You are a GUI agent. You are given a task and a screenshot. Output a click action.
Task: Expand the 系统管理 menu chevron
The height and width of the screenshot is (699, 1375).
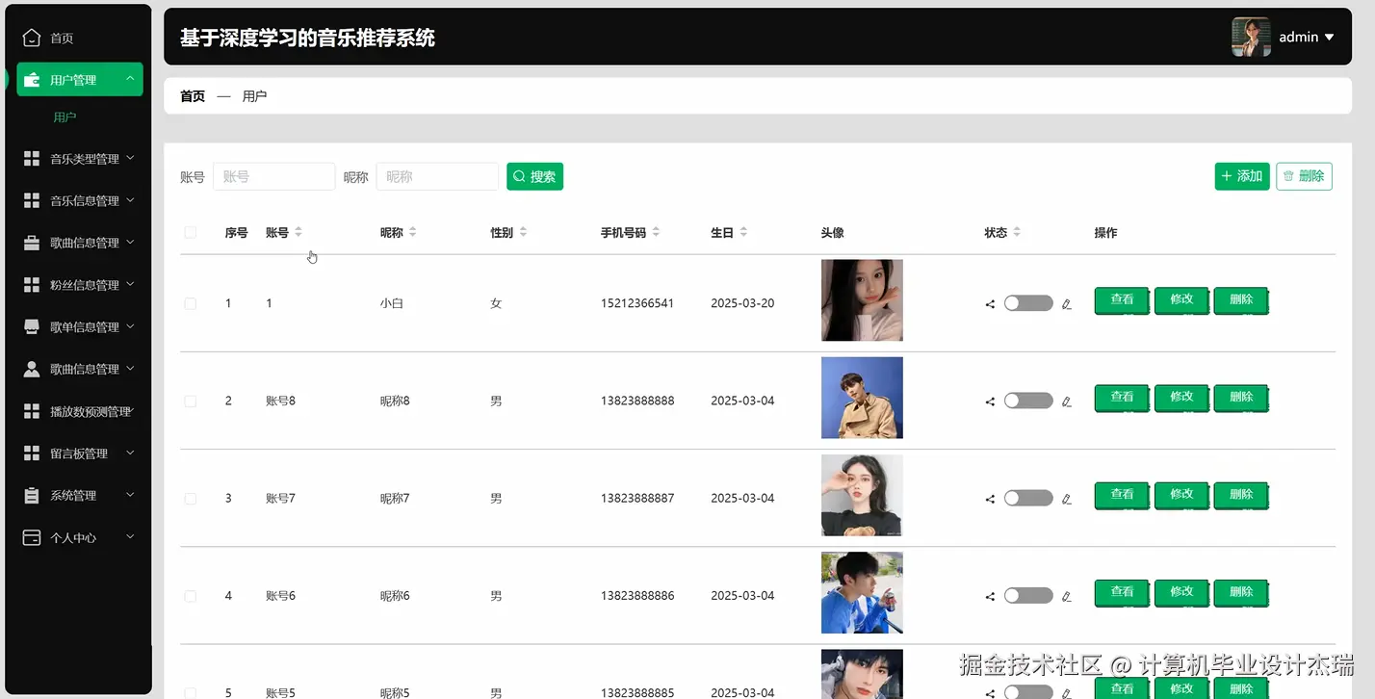tap(130, 495)
